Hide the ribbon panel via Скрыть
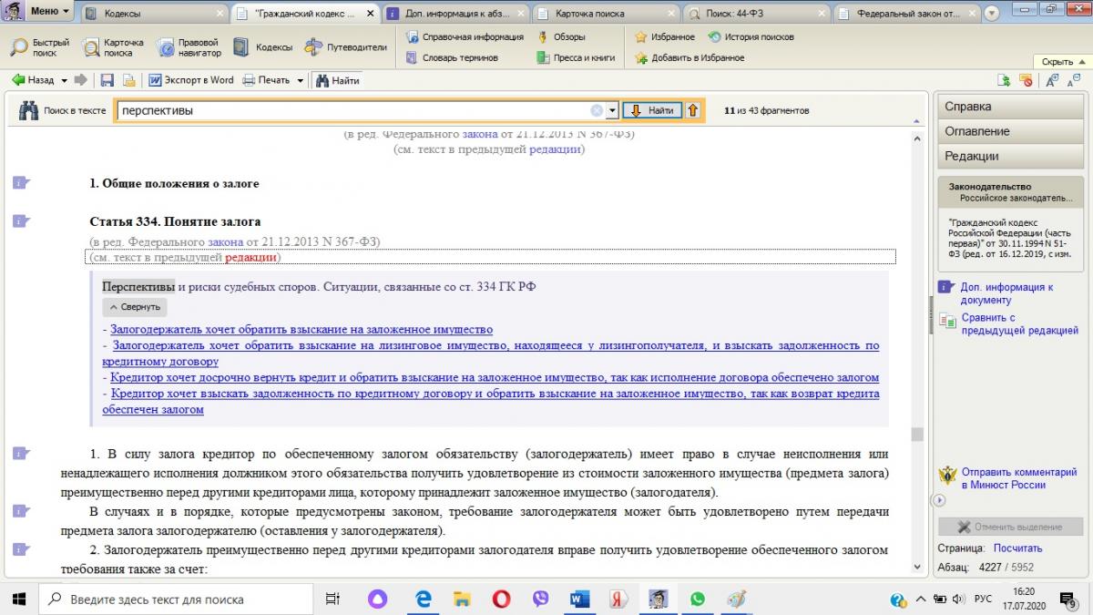 pos(1061,61)
